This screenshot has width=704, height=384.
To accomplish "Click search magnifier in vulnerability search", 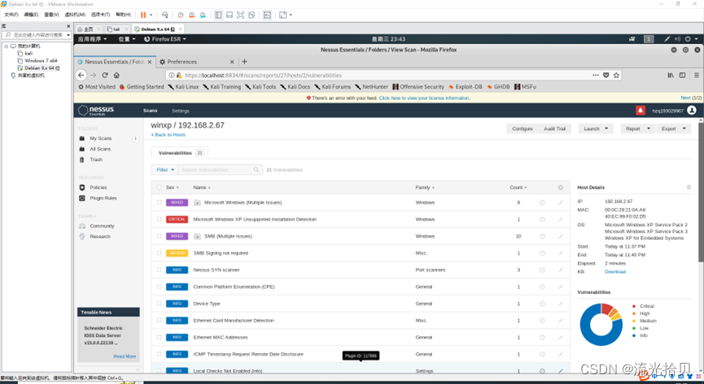I will [x=256, y=170].
